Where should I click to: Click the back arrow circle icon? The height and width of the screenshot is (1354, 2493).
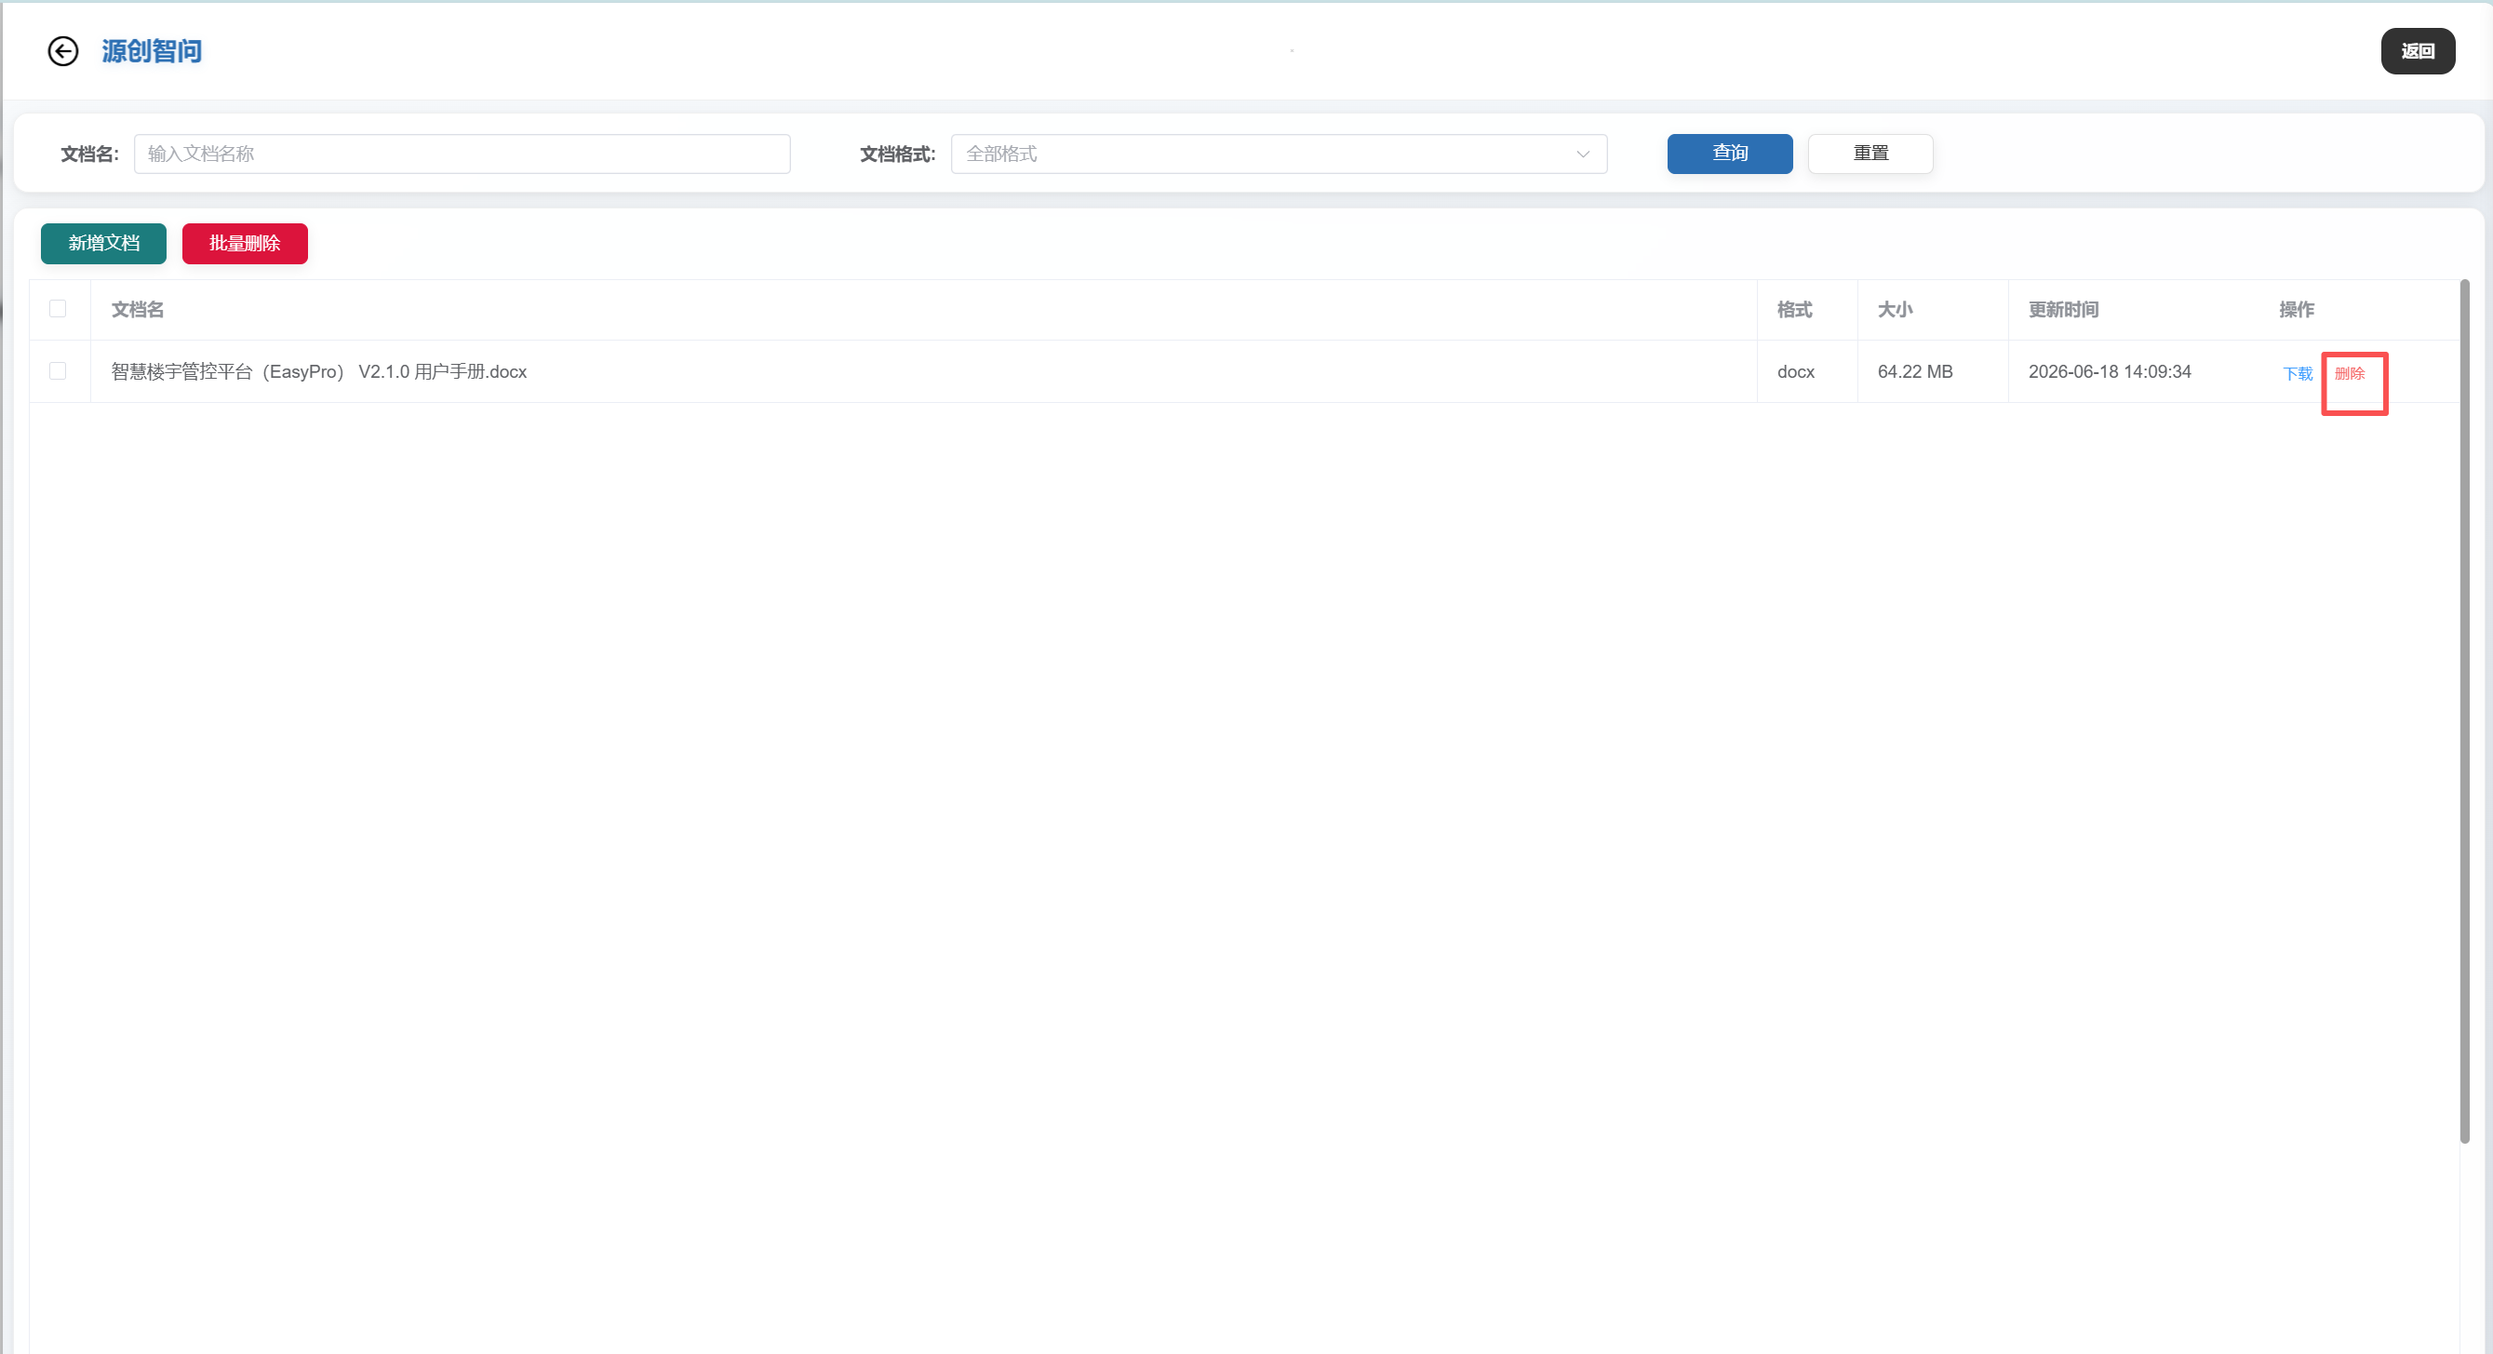tap(63, 51)
